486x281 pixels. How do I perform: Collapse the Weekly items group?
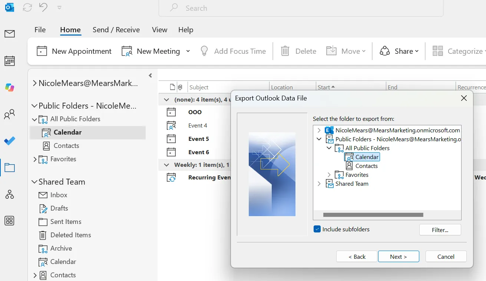(x=167, y=165)
